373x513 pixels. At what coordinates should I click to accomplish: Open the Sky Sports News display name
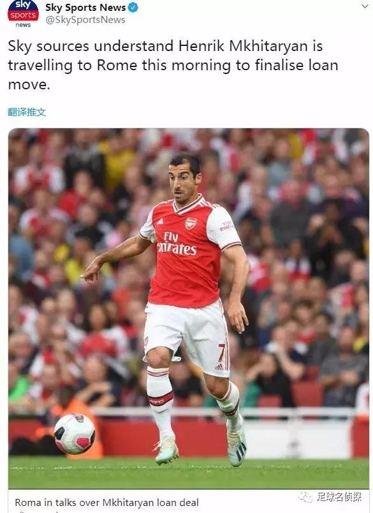pyautogui.click(x=85, y=8)
